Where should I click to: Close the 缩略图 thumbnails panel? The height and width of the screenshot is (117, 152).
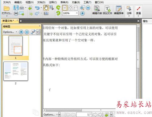[x=40, y=26]
